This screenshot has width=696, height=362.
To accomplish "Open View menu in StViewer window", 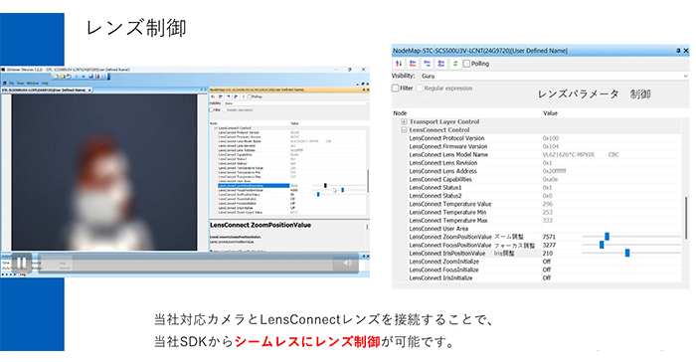I will click(x=21, y=84).
